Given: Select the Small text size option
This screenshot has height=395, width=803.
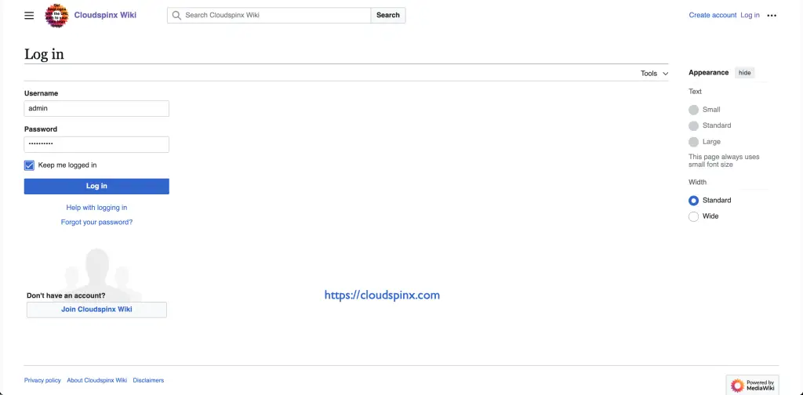Looking at the screenshot, I should tap(693, 110).
